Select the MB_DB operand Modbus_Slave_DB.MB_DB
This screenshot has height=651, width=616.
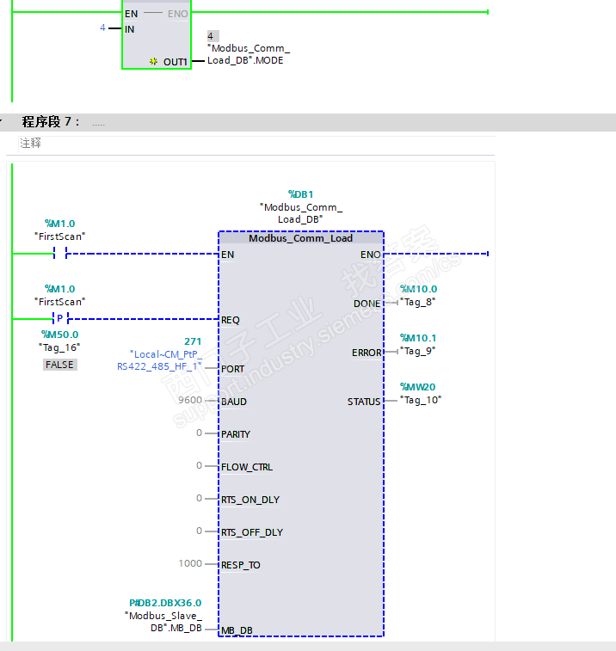coord(163,622)
